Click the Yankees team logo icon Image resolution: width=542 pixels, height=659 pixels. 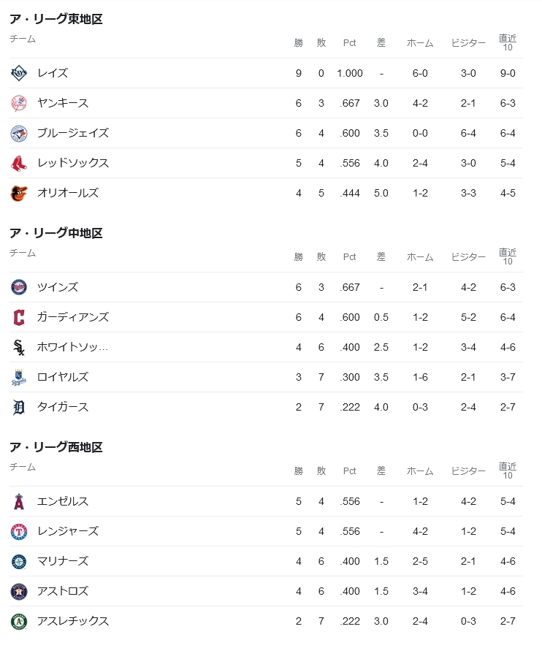(18, 103)
